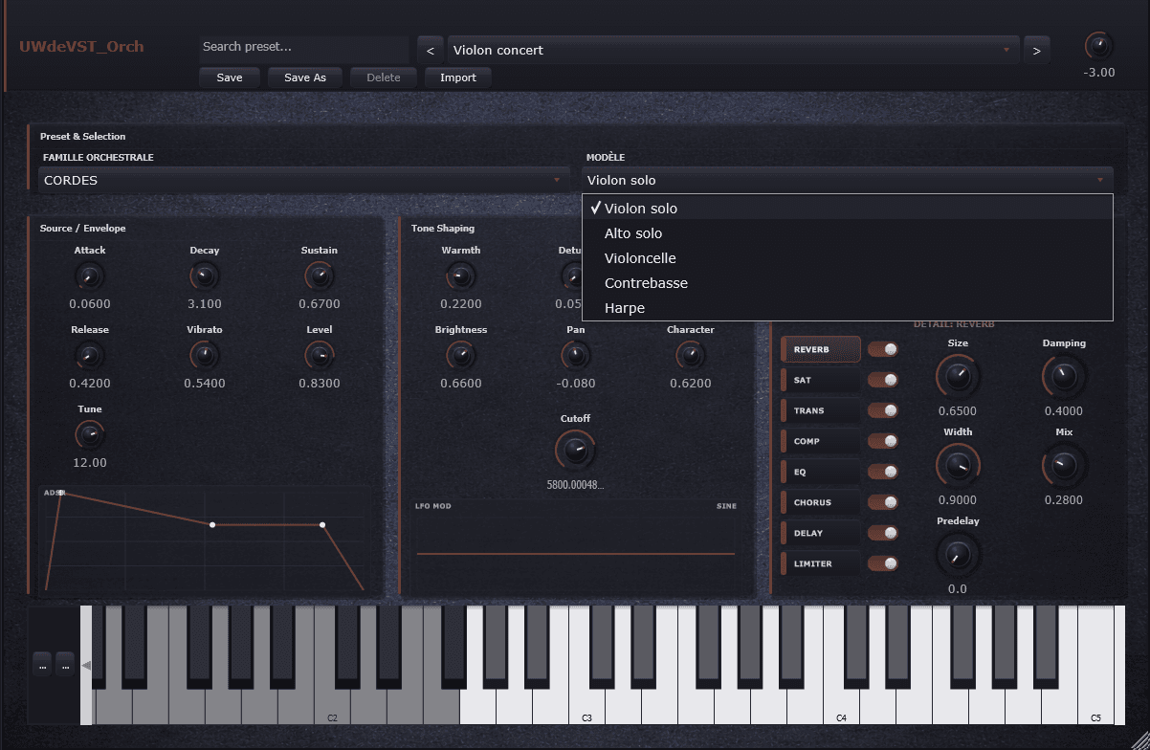Open the Famille Orchestrale CORDES dropdown

pyautogui.click(x=304, y=180)
